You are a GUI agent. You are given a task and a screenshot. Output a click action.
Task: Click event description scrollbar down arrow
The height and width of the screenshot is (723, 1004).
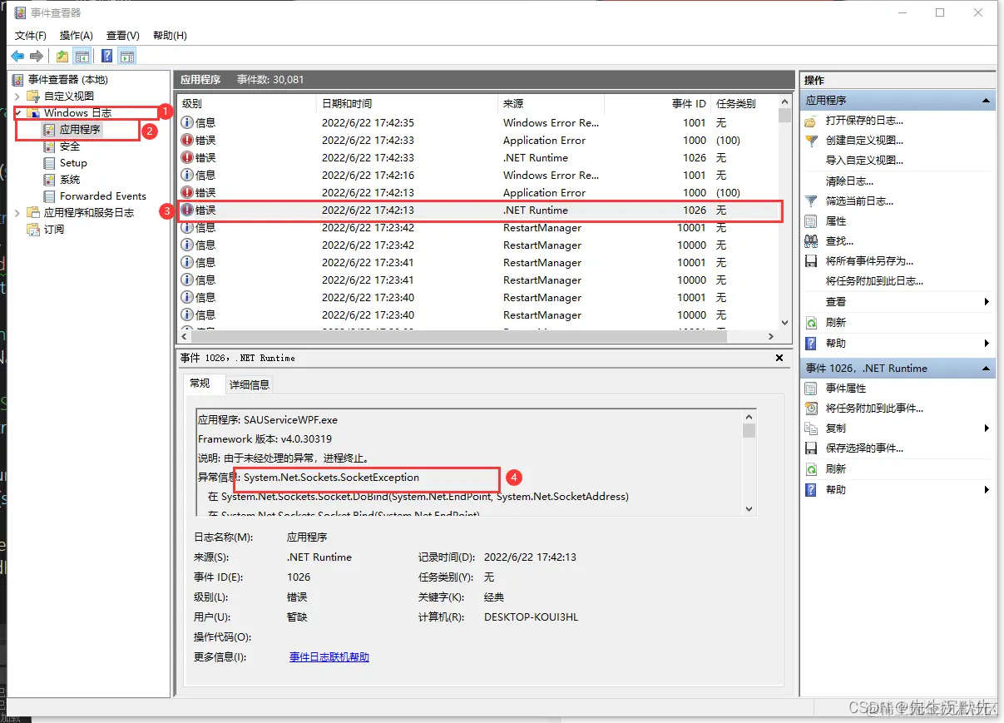coord(749,508)
